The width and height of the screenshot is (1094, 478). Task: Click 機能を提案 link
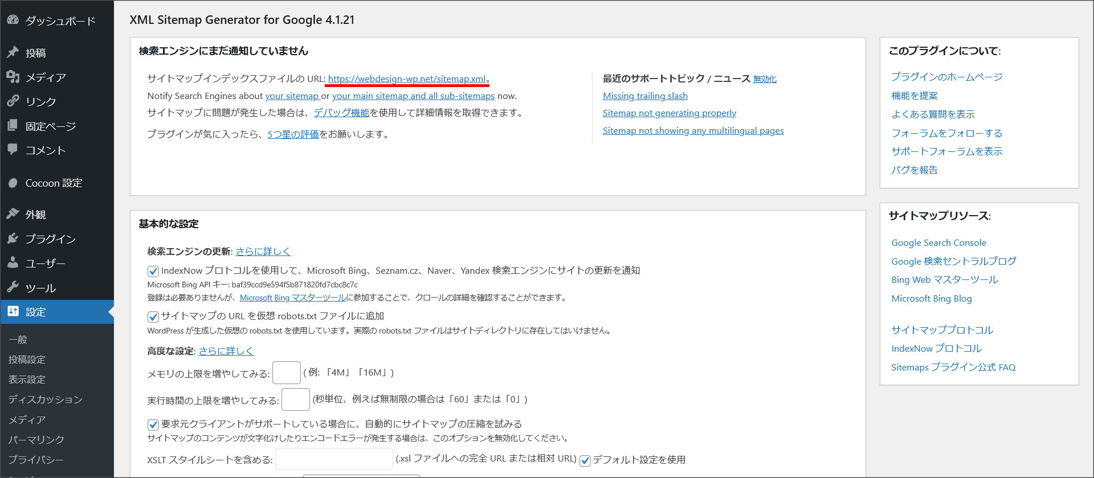tap(915, 96)
